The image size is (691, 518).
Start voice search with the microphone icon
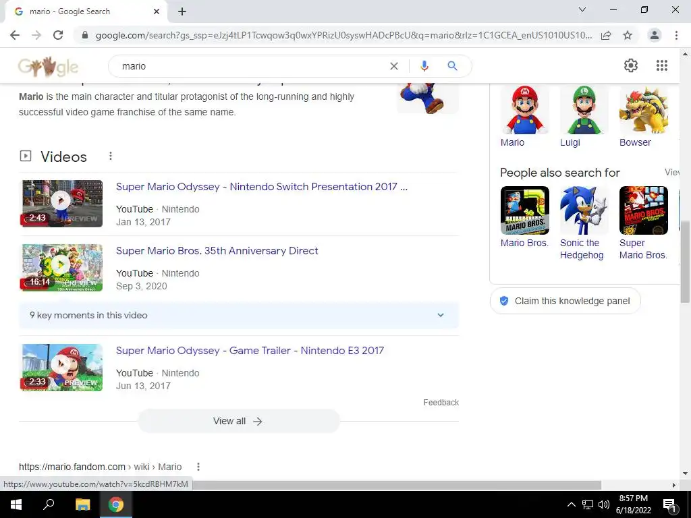point(424,66)
